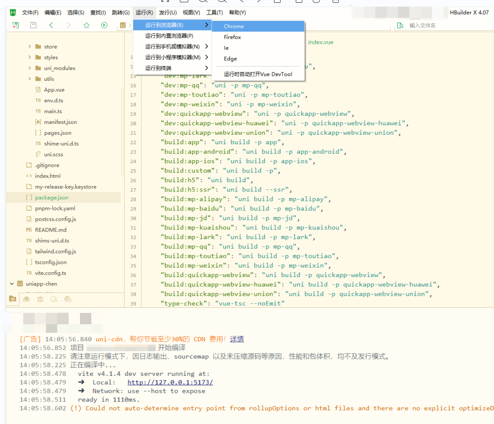Screen dimensions: 494x424
Task: Click the bookmark star toolbar icon
Action: 86,25
